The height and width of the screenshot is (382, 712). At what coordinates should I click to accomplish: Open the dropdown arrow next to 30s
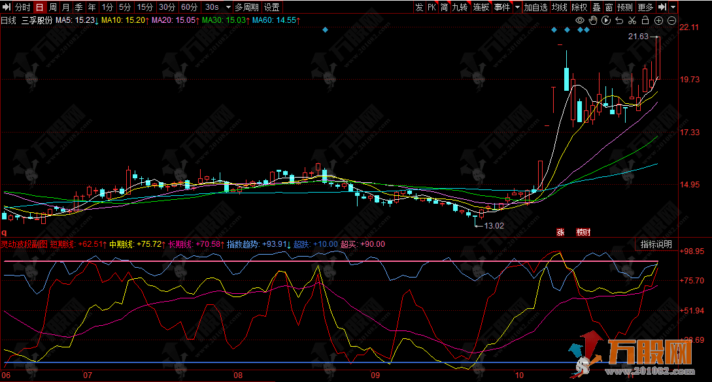point(228,7)
